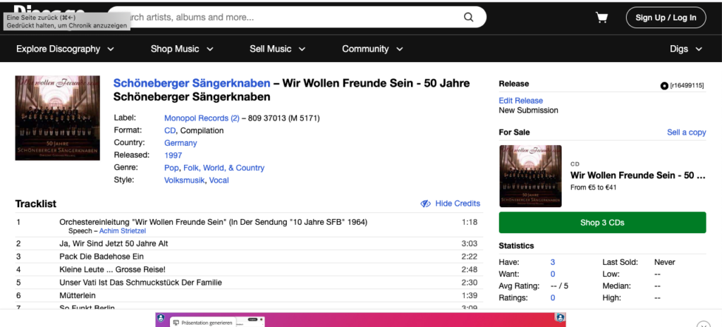This screenshot has width=722, height=327.
Task: Select track Kleine Leute ... Grosse Reise!
Action: (x=112, y=269)
